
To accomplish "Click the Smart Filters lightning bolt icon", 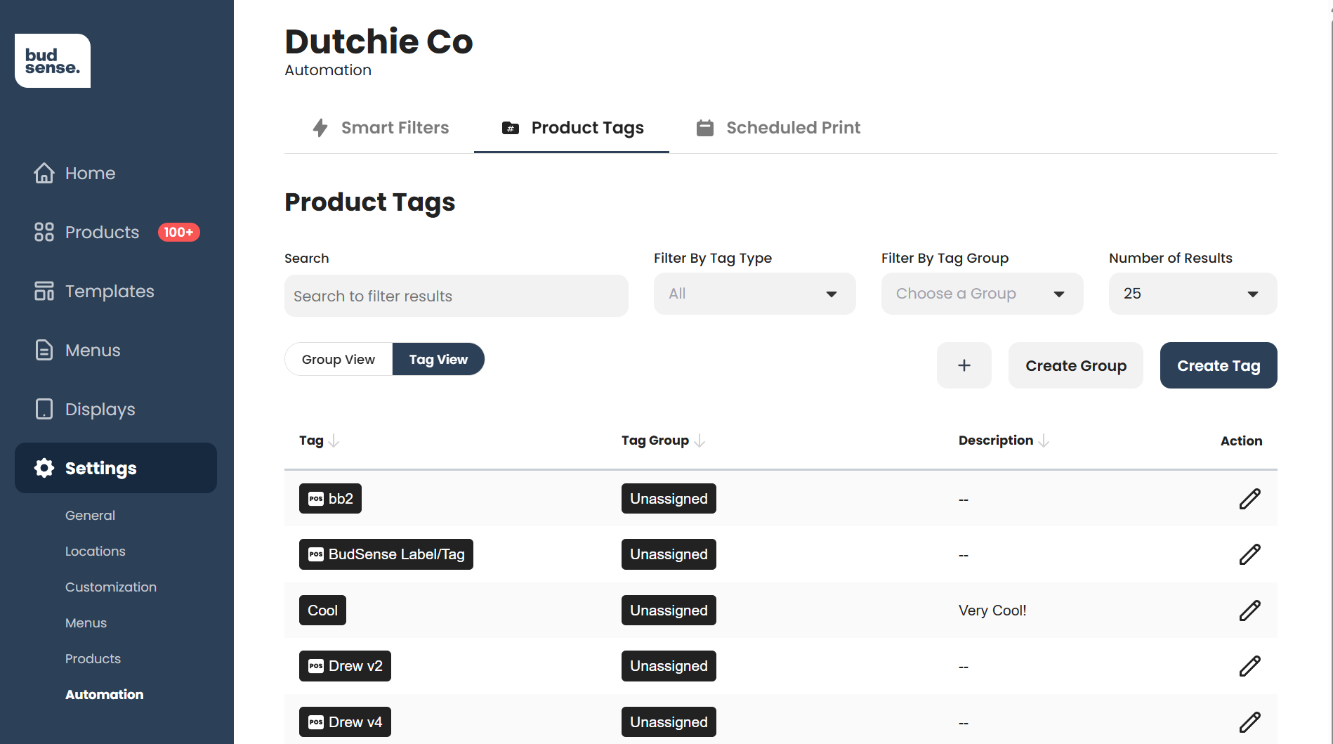I will coord(320,128).
